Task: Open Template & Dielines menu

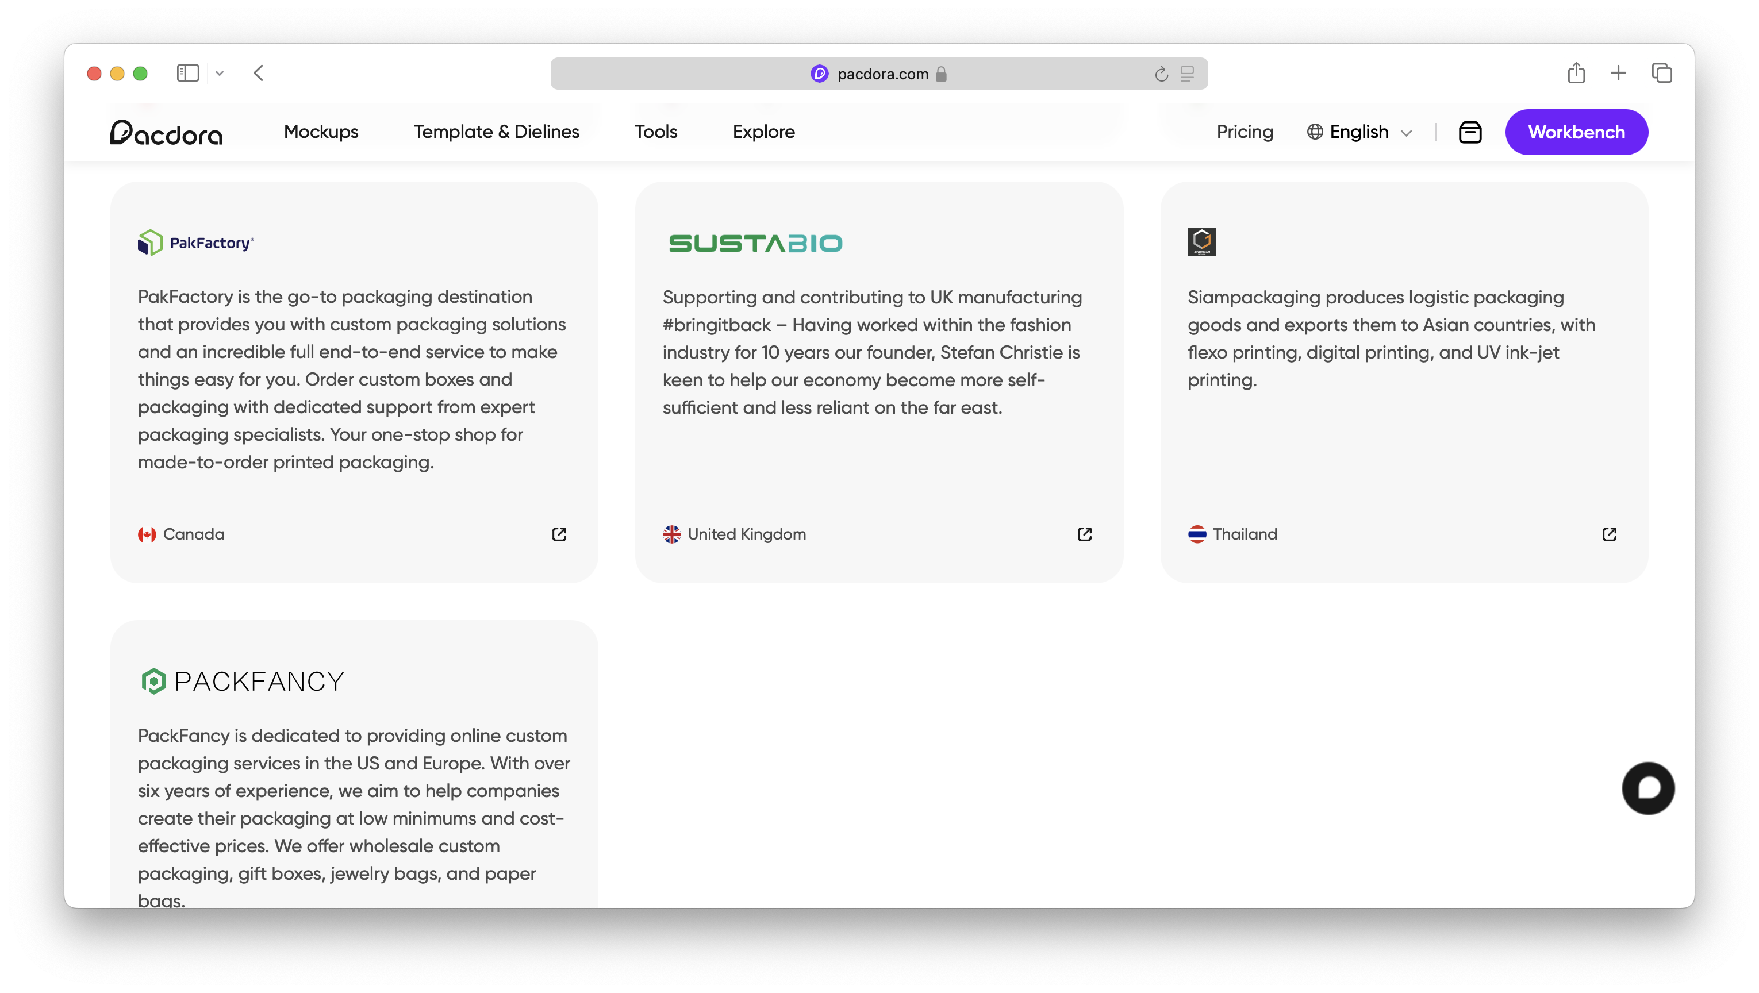Action: point(497,132)
